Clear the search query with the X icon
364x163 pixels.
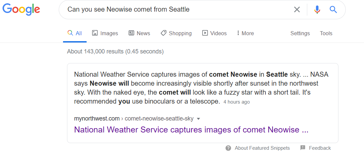pyautogui.click(x=297, y=10)
